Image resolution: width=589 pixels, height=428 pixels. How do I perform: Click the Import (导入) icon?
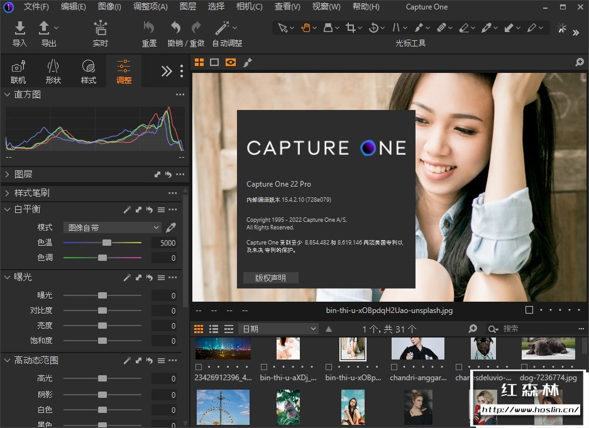tap(20, 28)
